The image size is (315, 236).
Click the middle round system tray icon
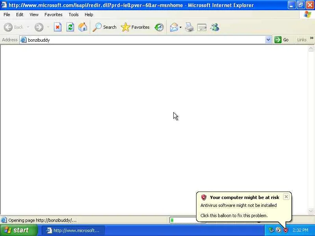pyautogui.click(x=278, y=230)
